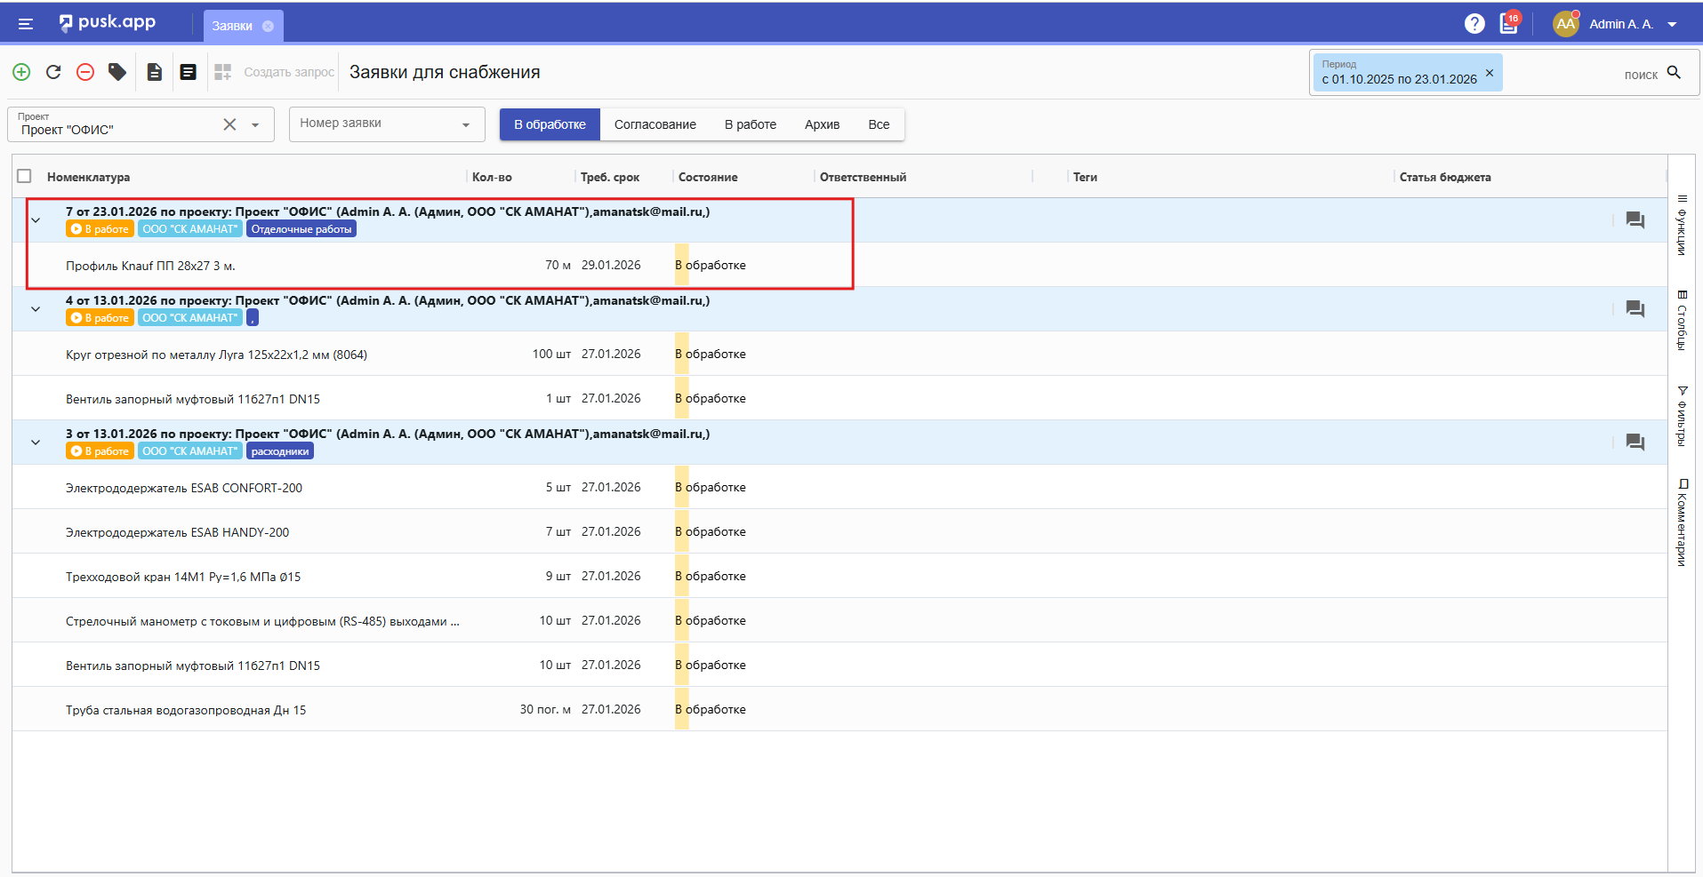Click the green add request icon
Viewport: 1703px width, 877px height.
click(x=21, y=72)
